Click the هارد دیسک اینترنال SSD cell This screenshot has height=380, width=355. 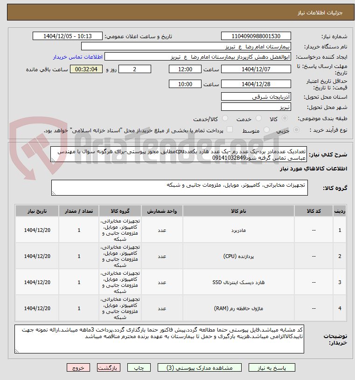pos(238,282)
